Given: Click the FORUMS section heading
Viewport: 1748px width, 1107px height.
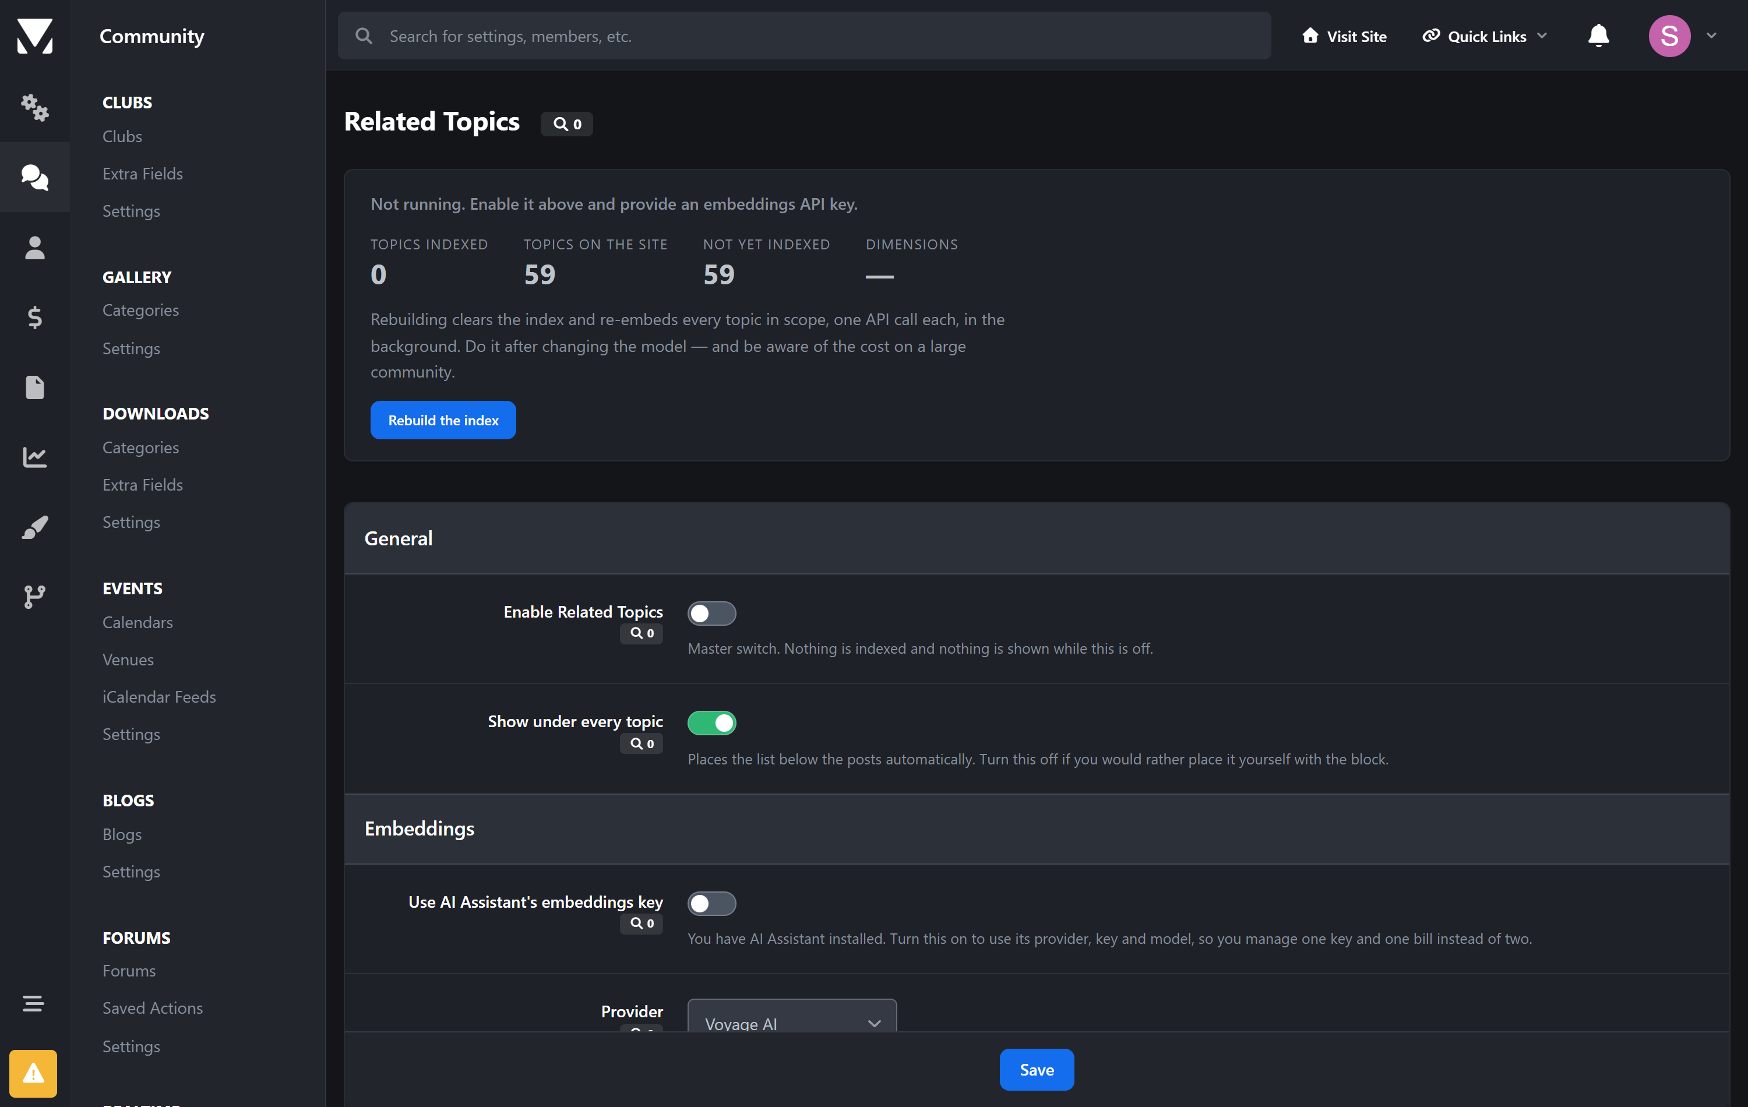Looking at the screenshot, I should tap(136, 938).
